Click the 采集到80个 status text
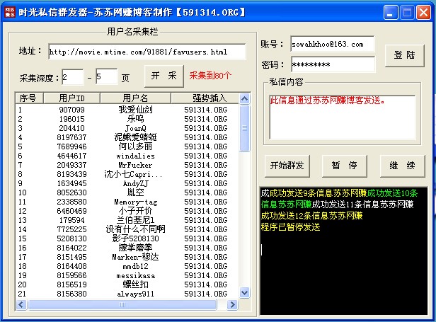 210,75
